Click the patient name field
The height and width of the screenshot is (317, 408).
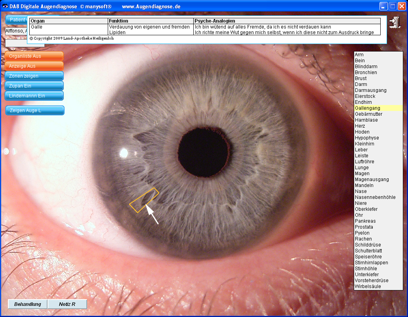tap(16, 31)
